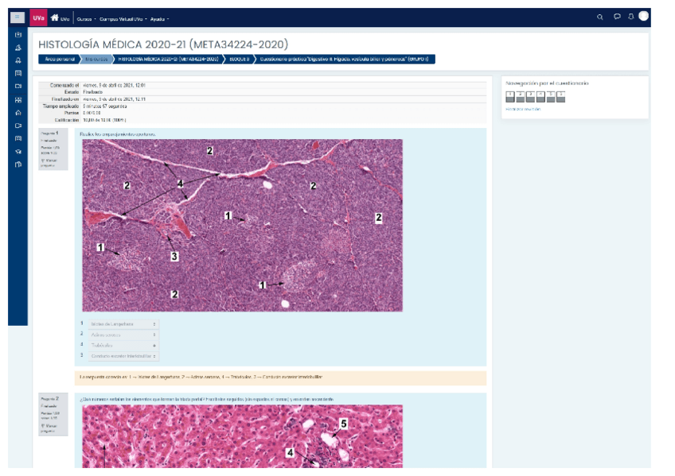Open the user avatar menu

pos(644,16)
